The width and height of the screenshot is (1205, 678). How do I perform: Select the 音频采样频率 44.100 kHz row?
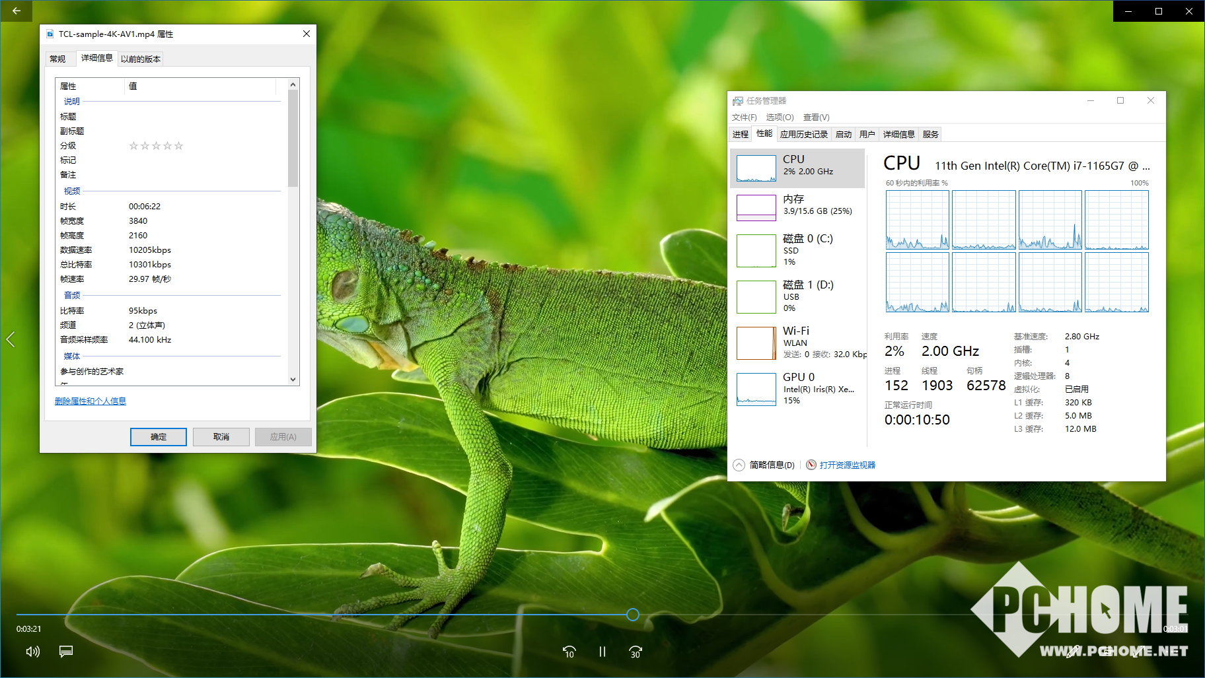pos(170,340)
